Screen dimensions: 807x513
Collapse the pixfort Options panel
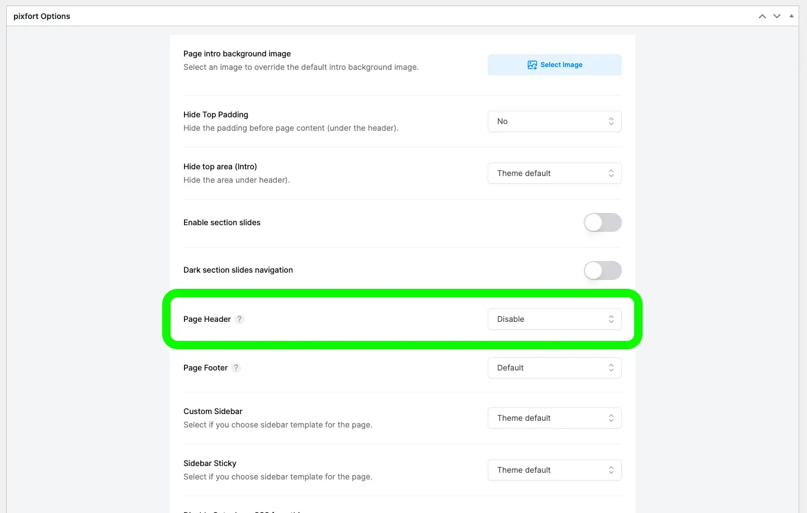pyautogui.click(x=791, y=16)
